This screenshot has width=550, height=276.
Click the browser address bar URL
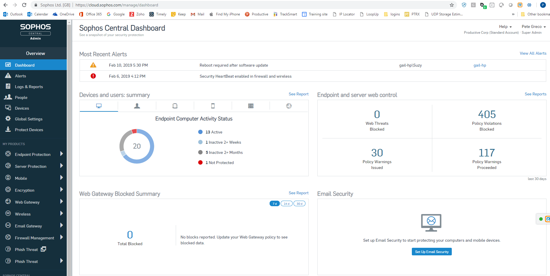pos(117,5)
